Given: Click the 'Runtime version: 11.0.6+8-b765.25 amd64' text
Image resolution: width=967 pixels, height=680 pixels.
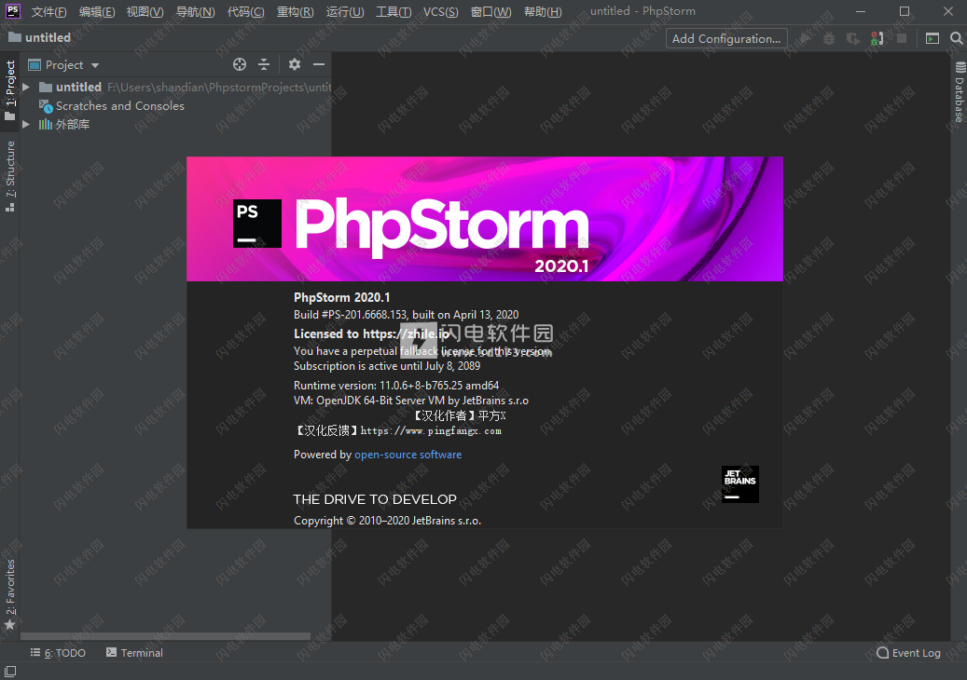Looking at the screenshot, I should tap(396, 386).
